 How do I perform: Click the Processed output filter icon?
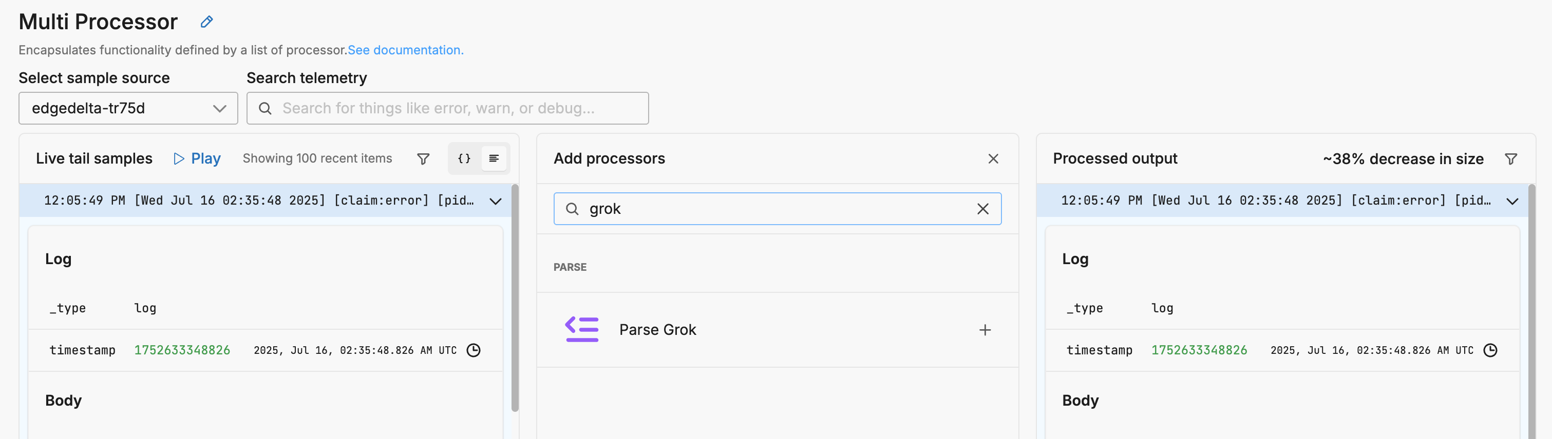1510,159
